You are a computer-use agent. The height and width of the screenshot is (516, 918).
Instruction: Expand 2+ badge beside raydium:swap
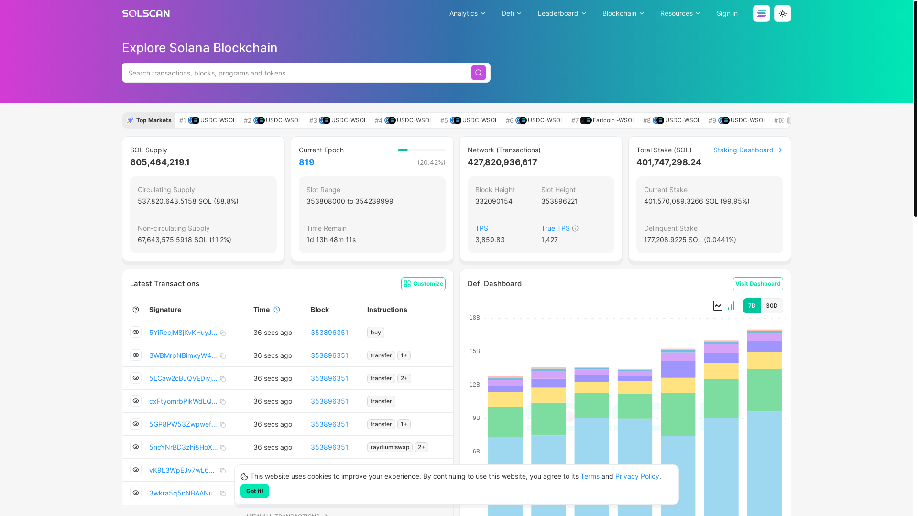point(421,447)
